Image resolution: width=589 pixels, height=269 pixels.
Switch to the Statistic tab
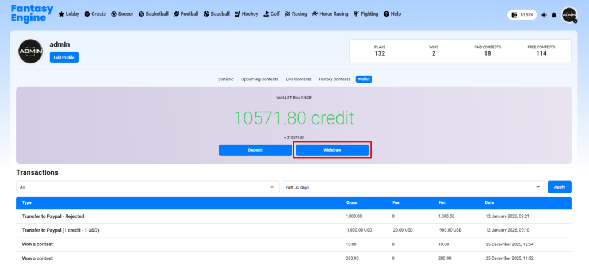coord(225,79)
